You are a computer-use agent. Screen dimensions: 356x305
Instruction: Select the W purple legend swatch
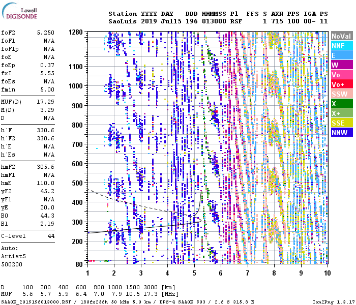point(342,65)
